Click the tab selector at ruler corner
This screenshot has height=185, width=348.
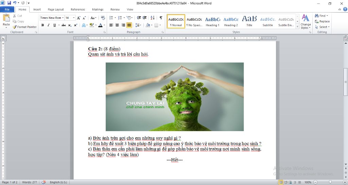(3, 38)
